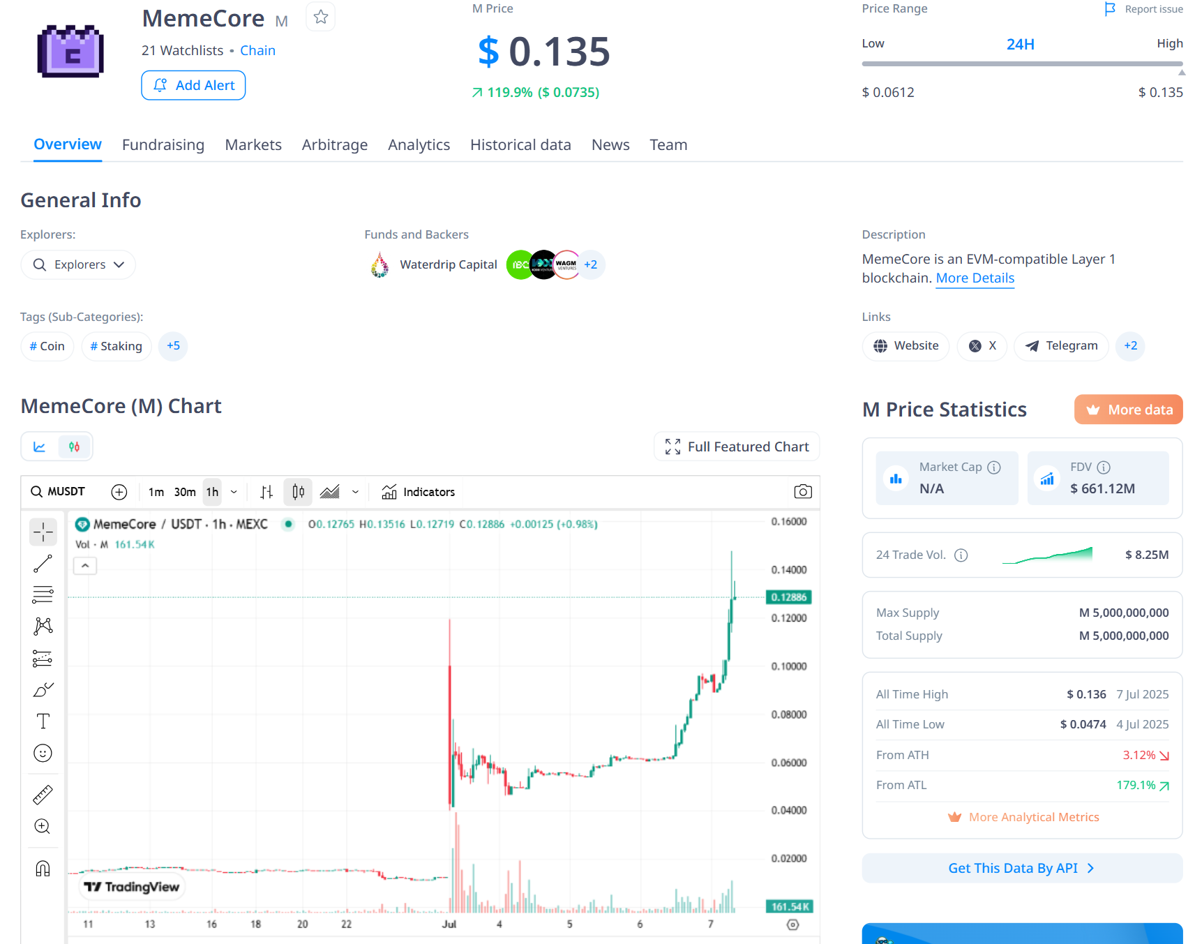This screenshot has width=1195, height=944.
Task: Switch to simple line chart view
Action: pos(40,447)
